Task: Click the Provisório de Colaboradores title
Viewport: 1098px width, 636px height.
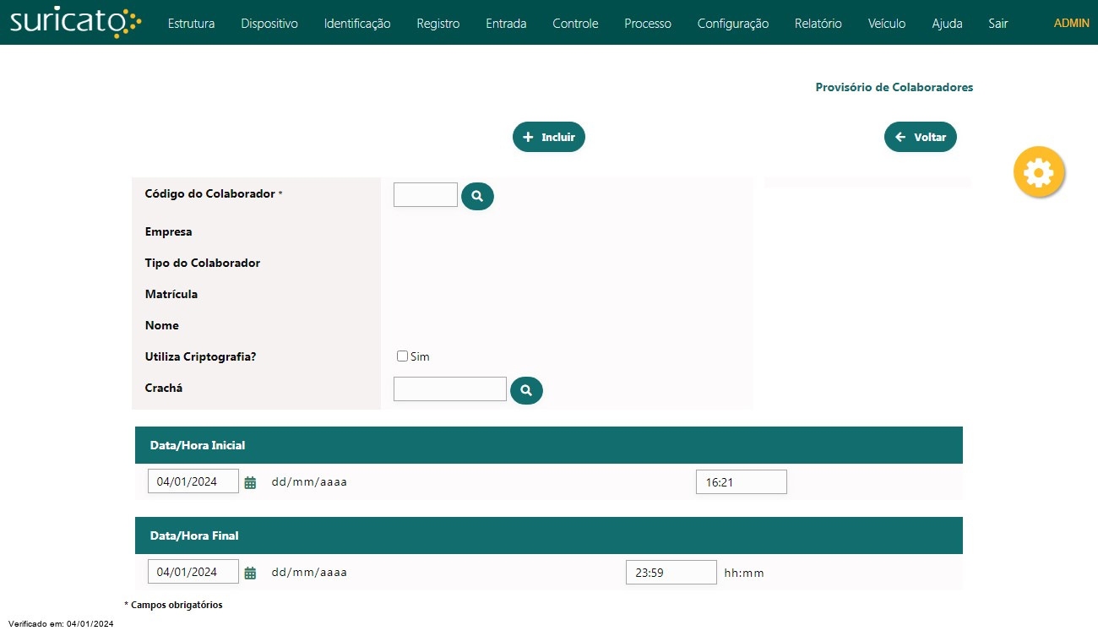Action: 894,87
